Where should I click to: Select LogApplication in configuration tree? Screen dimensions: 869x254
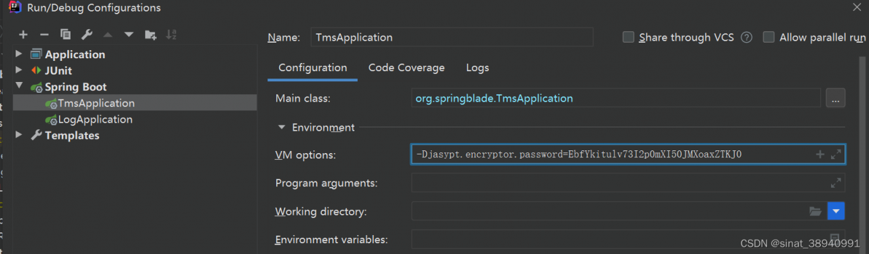(88, 119)
